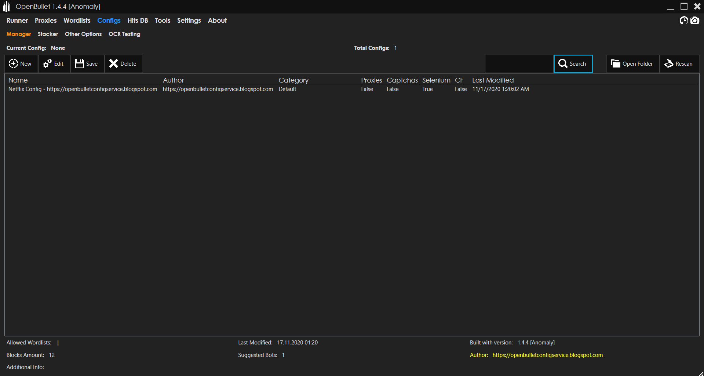Viewport: 704px width, 376px height.
Task: Sort configs by the Proxies column header
Action: click(372, 80)
